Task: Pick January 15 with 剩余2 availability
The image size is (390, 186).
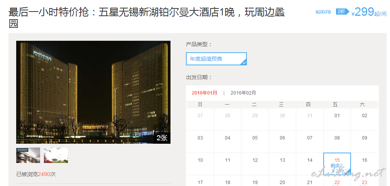Action: tap(337, 164)
